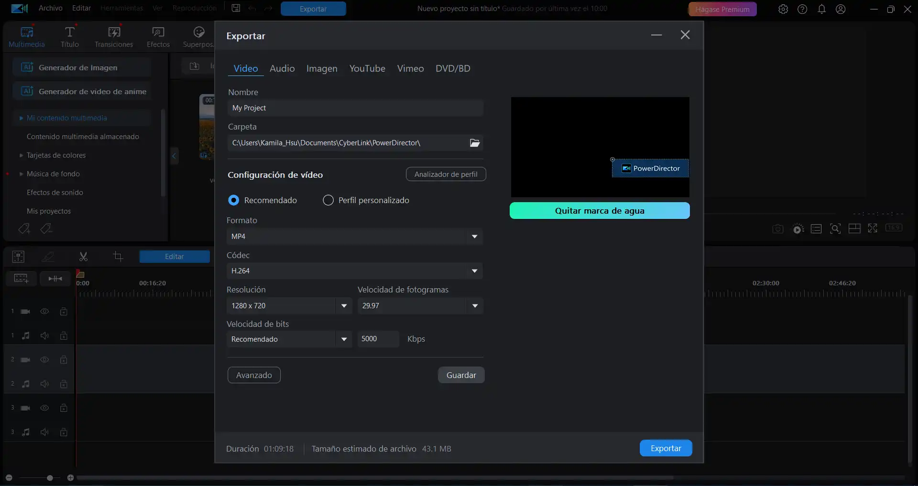
Task: Click the fit timeline button
Action: coord(55,279)
